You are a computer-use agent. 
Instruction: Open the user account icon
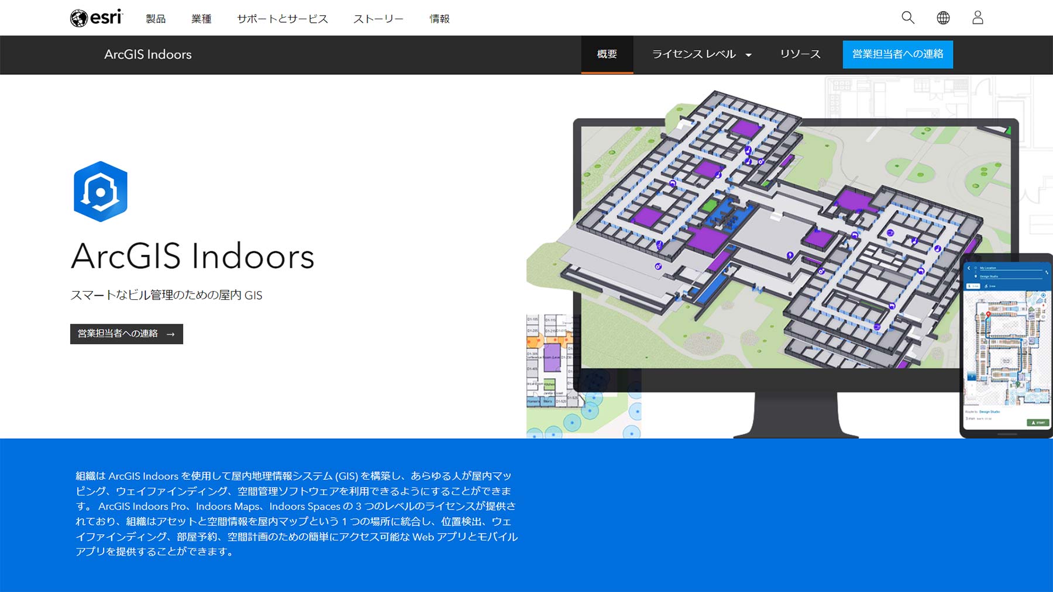(978, 18)
